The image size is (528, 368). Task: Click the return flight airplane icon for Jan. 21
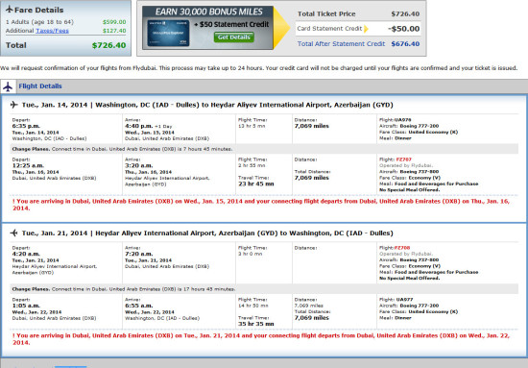point(13,233)
